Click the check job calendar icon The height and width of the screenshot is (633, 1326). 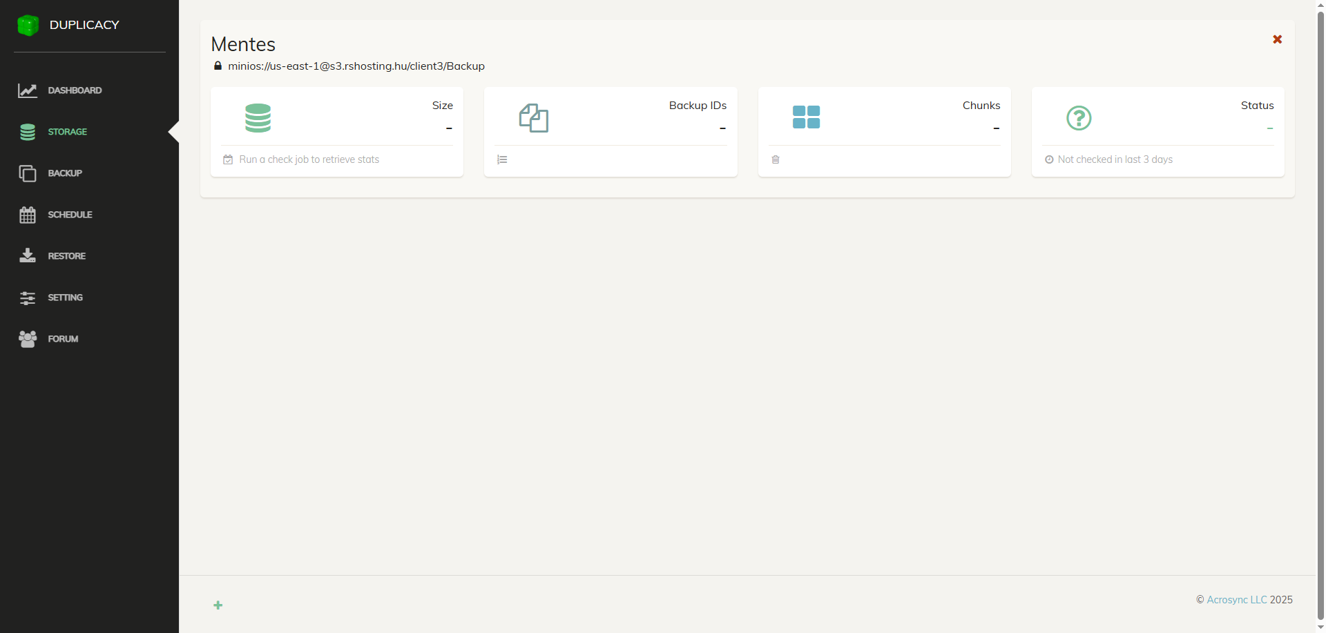tap(228, 159)
